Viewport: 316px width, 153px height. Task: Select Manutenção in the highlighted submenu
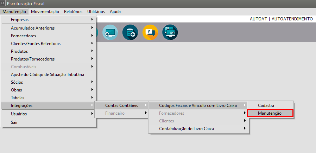pyautogui.click(x=270, y=113)
